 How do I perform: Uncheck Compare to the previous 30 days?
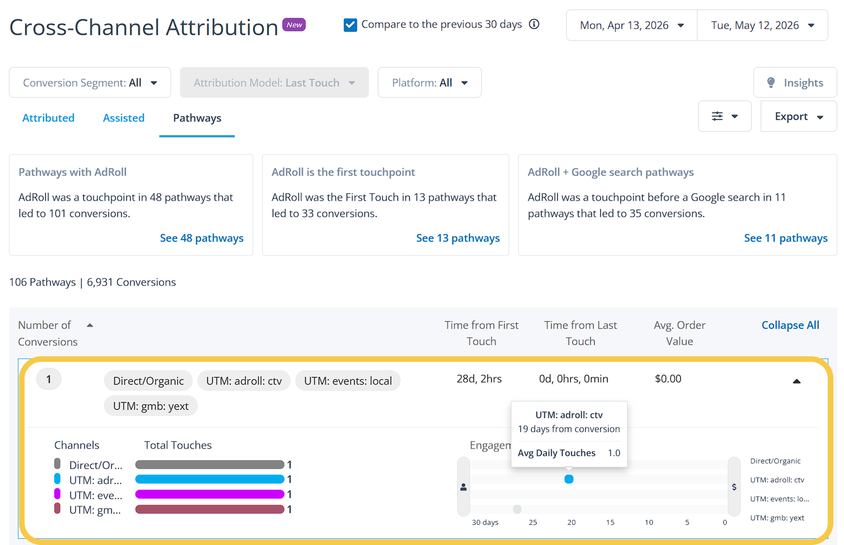click(350, 25)
